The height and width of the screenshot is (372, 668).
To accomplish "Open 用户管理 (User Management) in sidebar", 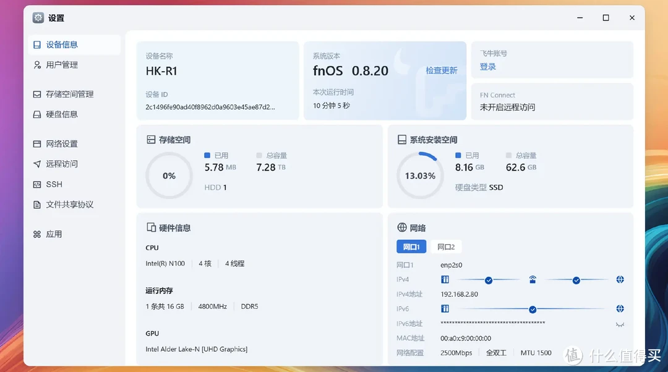I will tap(62, 65).
